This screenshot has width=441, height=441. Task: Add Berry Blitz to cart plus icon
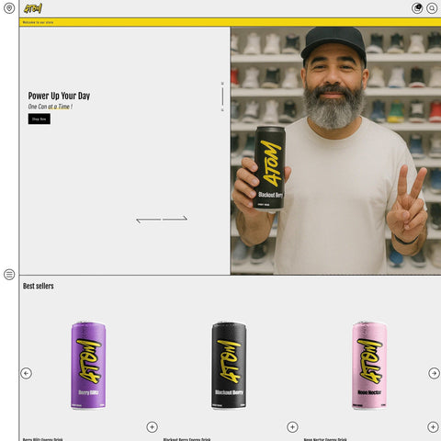(x=152, y=427)
